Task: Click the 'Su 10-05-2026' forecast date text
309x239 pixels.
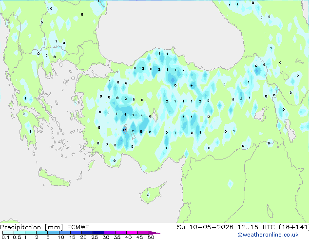Action: [x=205, y=227]
